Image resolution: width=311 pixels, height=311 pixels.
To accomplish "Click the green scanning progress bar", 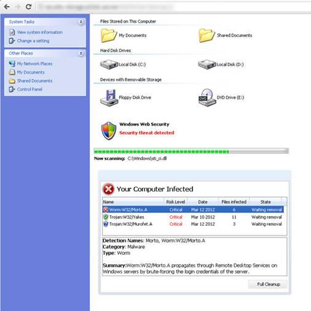I will (x=191, y=152).
